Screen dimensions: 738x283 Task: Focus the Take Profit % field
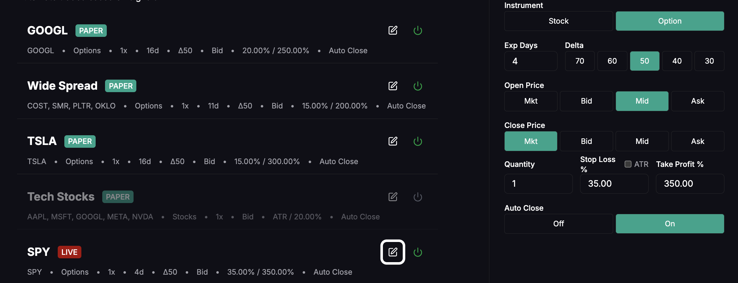pos(690,184)
